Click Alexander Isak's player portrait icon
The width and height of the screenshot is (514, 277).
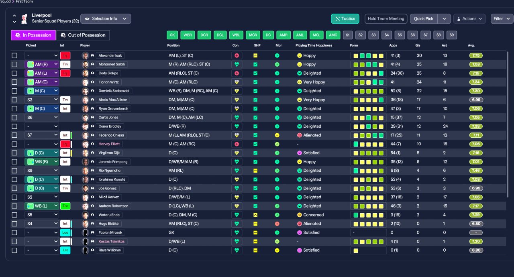point(85,56)
